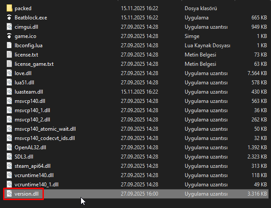Select the lbconfig.lua file name
Viewport: 271px width, 208px height.
pyautogui.click(x=28, y=45)
